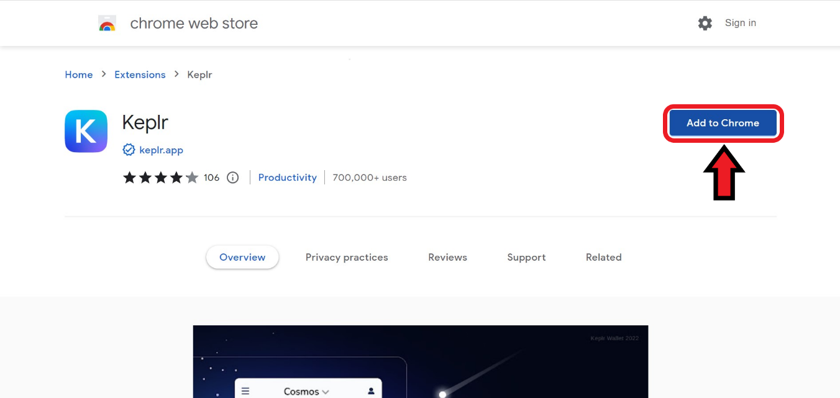The width and height of the screenshot is (840, 398).
Task: Open the Reviews tab
Action: tap(447, 257)
